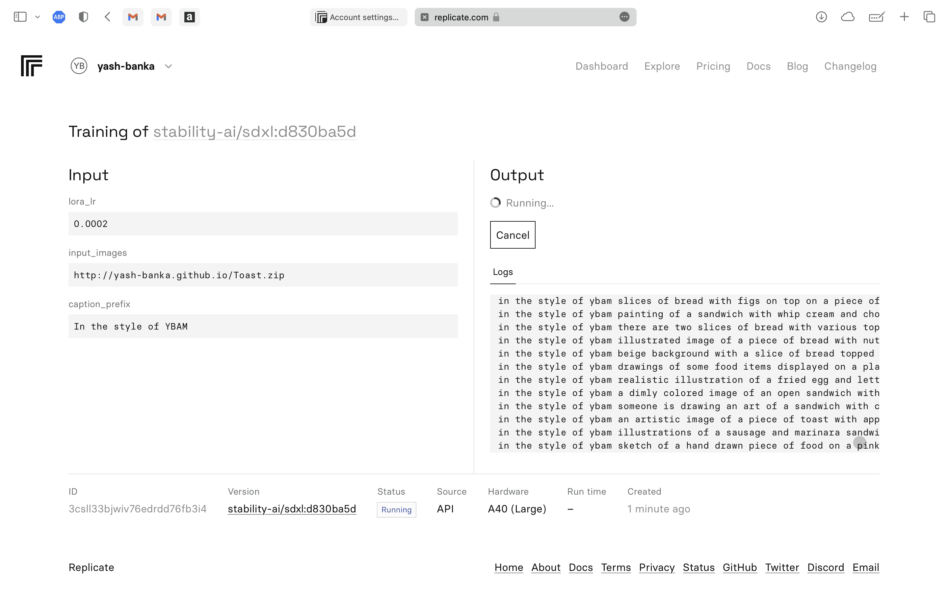Open the AdBlock Plus extension icon
The height and width of the screenshot is (592, 948).
(x=59, y=17)
